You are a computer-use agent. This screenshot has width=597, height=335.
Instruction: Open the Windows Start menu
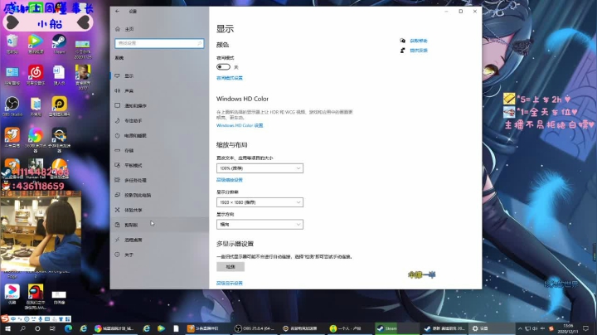tap(7, 328)
